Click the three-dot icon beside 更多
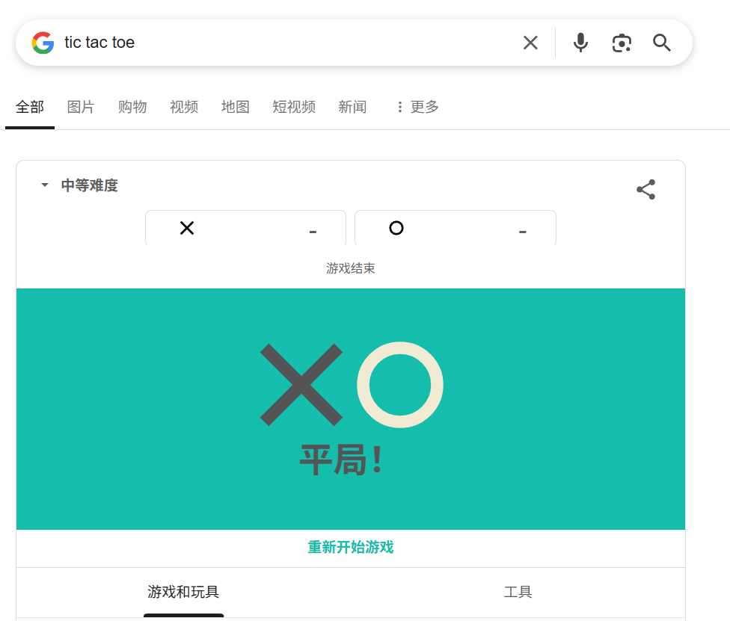 [400, 108]
